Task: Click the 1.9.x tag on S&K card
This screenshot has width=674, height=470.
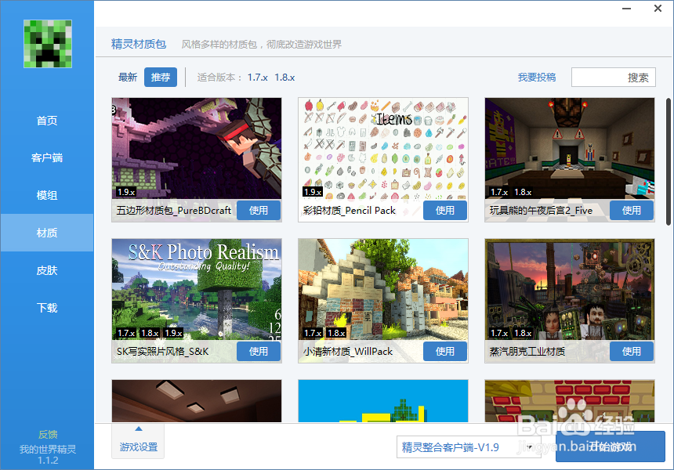Action: point(174,332)
